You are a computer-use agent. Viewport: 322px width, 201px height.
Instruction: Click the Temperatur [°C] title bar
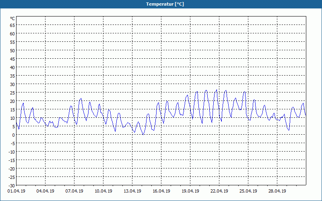click(161, 4)
